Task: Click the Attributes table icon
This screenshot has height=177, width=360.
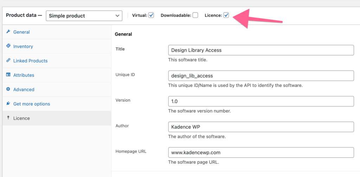Action: tap(8, 75)
